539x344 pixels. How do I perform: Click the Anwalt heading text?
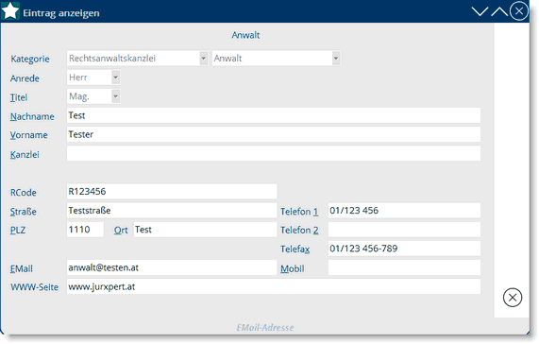(x=245, y=35)
